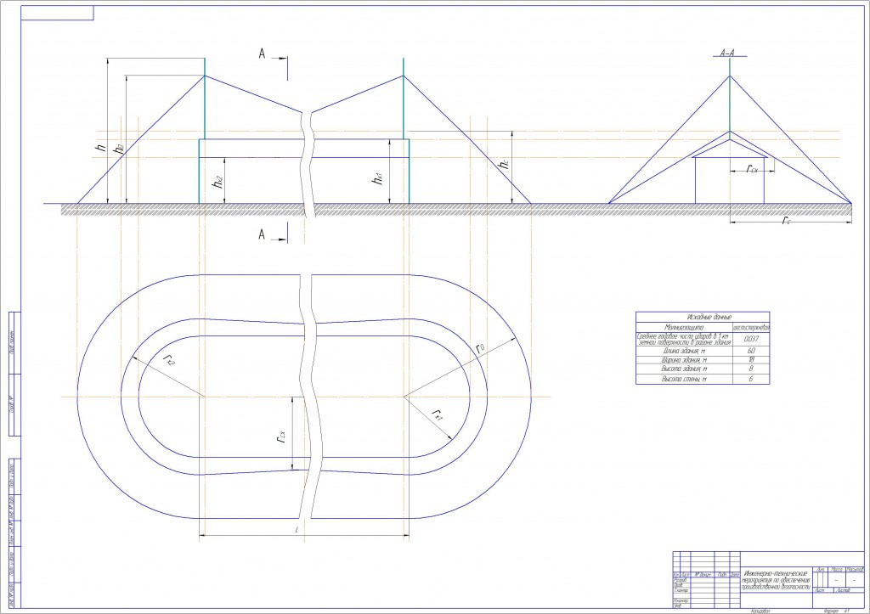Click the value "18" in the data table
The height and width of the screenshot is (614, 870).
[751, 360]
